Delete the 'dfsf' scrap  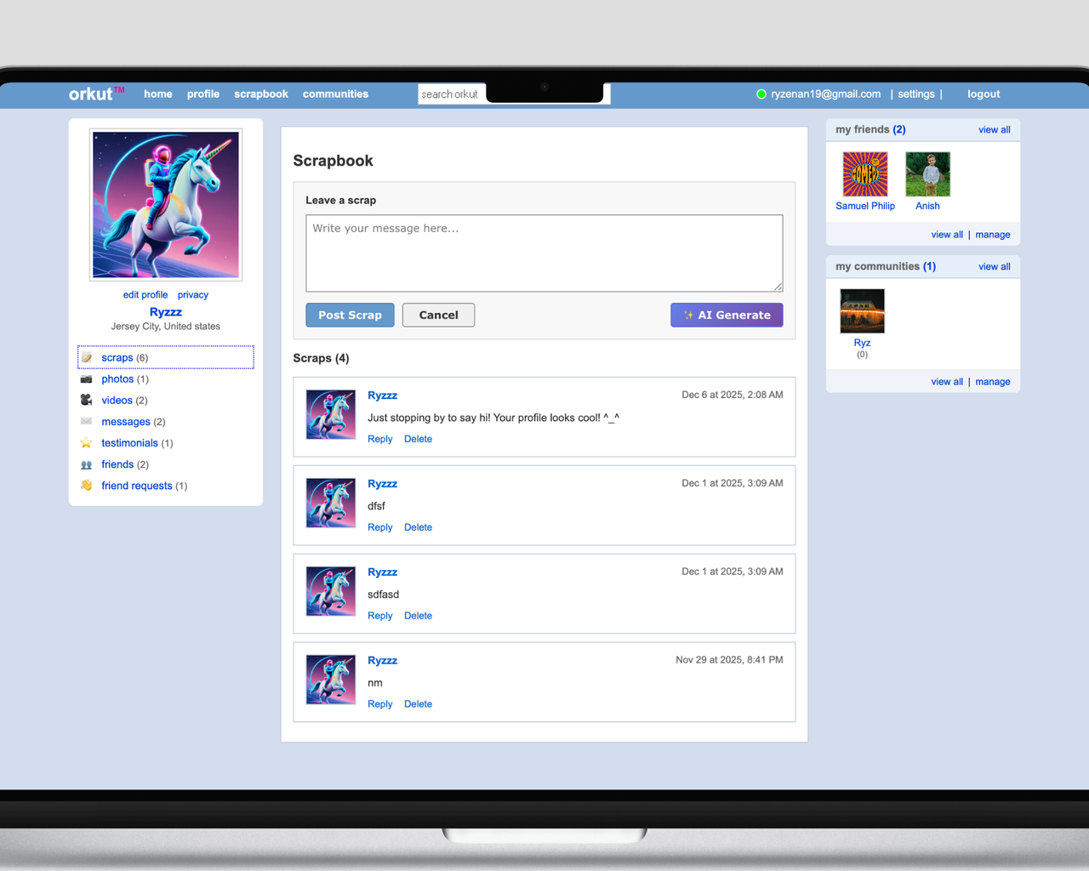[418, 527]
